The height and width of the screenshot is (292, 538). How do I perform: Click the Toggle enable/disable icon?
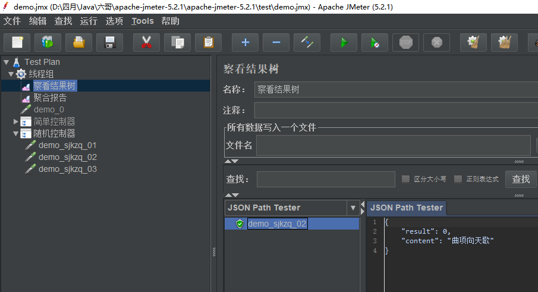pyautogui.click(x=307, y=43)
